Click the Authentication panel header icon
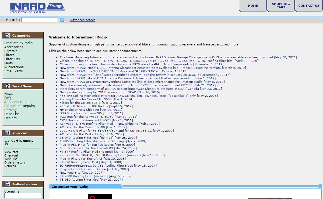 tap(7, 184)
